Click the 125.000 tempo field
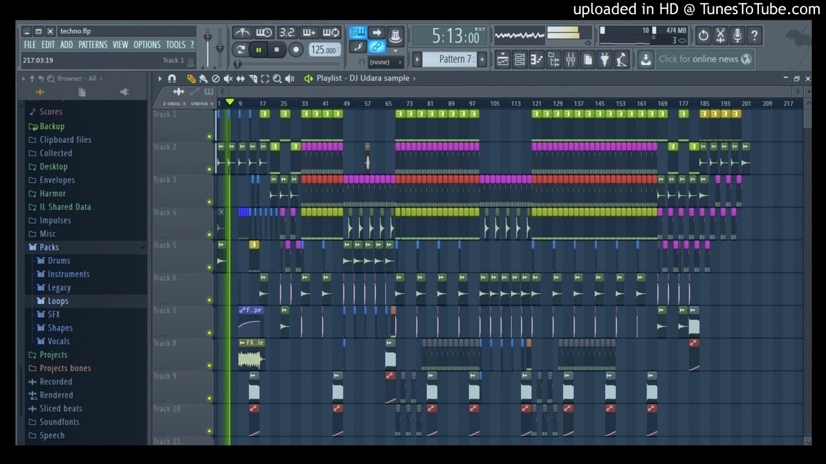826x464 pixels. [324, 50]
